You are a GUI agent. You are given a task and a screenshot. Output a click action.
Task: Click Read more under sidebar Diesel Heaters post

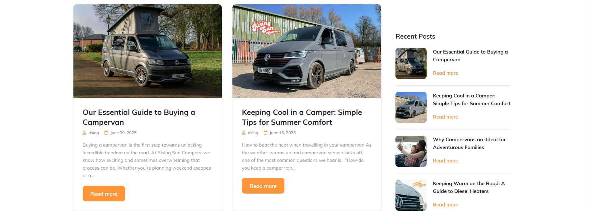point(445,205)
